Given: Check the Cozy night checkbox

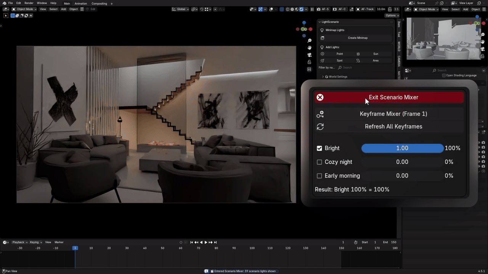Looking at the screenshot, I should click(319, 162).
